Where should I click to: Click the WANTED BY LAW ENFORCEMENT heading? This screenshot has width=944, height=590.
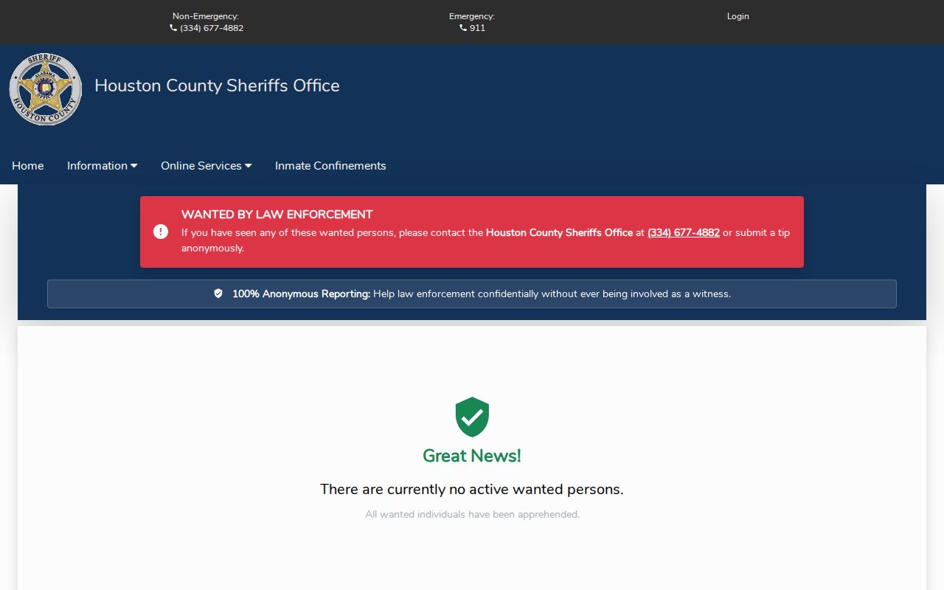pos(277,215)
